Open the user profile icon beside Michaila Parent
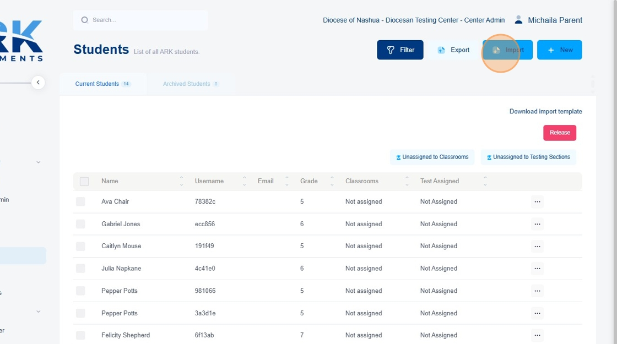The image size is (617, 344). [x=518, y=20]
